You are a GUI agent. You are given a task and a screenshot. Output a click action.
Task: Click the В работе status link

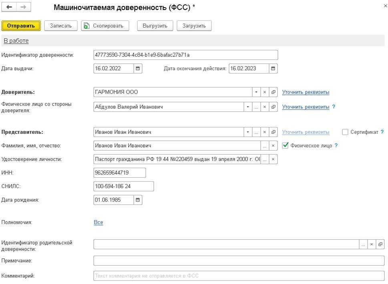(x=16, y=41)
